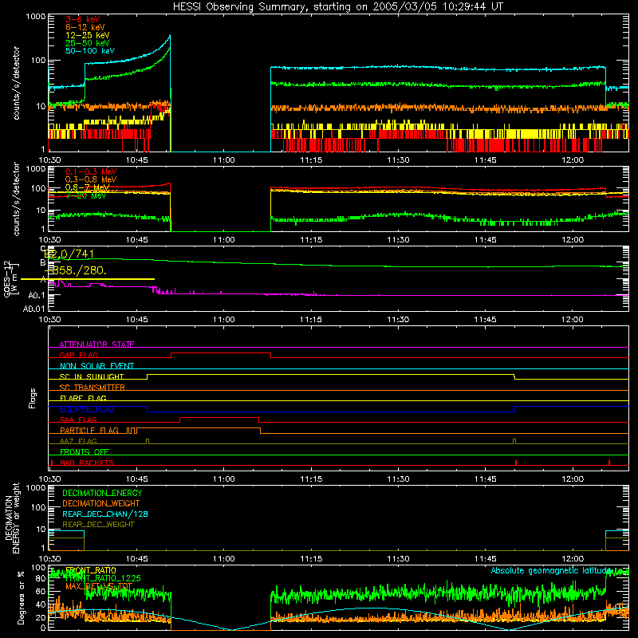Click the 12-25 keV legend entry
This screenshot has width=638, height=638.
88,35
